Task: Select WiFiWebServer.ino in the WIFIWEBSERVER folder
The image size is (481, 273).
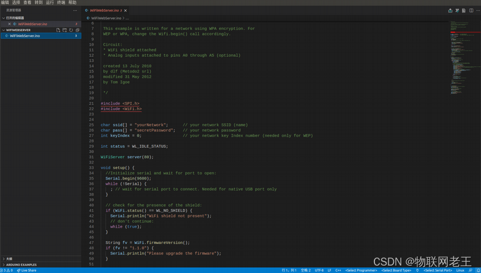Action: click(41, 36)
